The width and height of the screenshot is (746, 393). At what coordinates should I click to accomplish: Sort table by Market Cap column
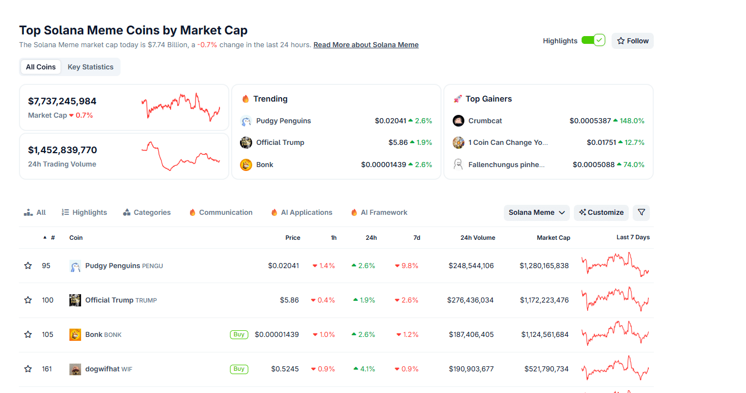click(553, 238)
